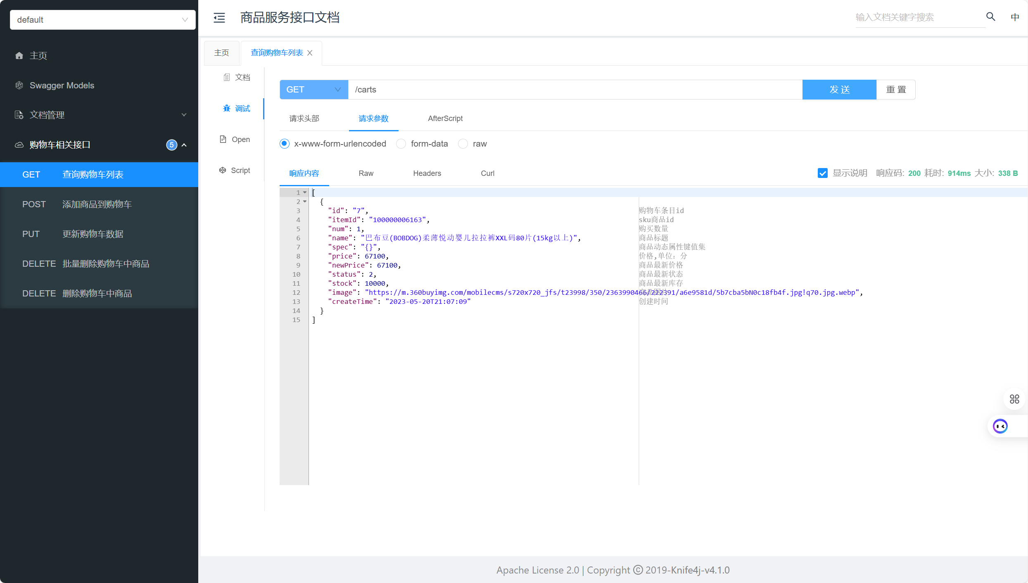
Task: Click the 重置 reset button
Action: [895, 90]
